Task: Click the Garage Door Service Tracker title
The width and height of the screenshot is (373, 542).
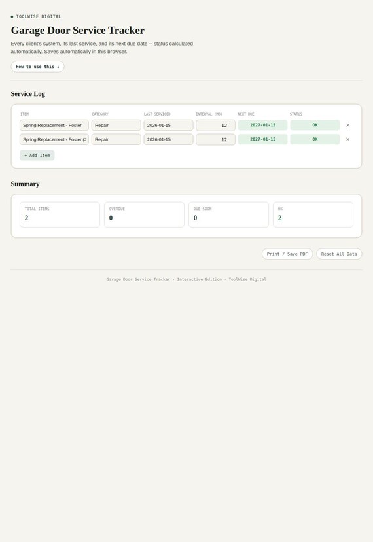Action: coord(77,31)
